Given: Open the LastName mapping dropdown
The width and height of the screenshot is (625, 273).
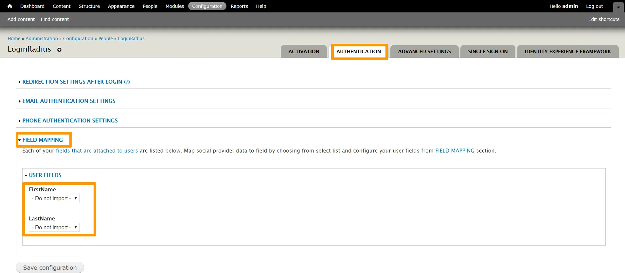Looking at the screenshot, I should 54,228.
